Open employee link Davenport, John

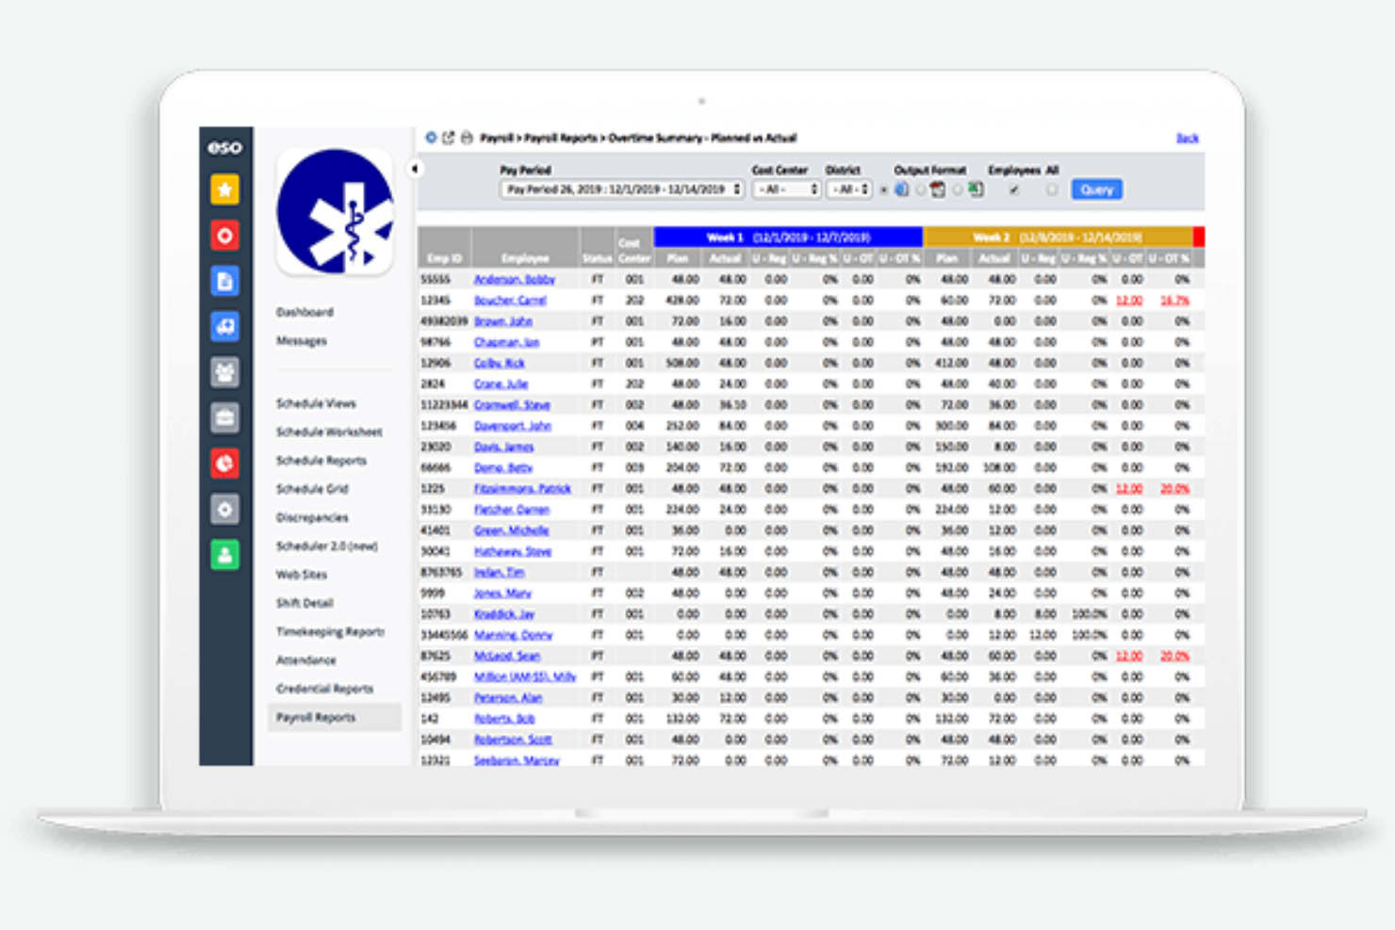tap(512, 426)
